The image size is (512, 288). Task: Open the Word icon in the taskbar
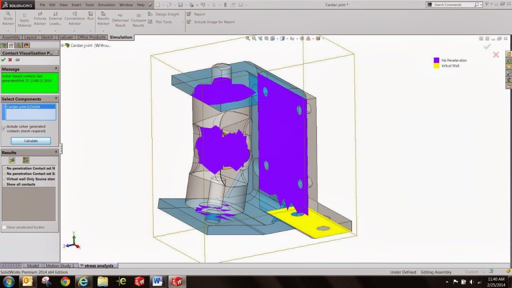pos(157,281)
